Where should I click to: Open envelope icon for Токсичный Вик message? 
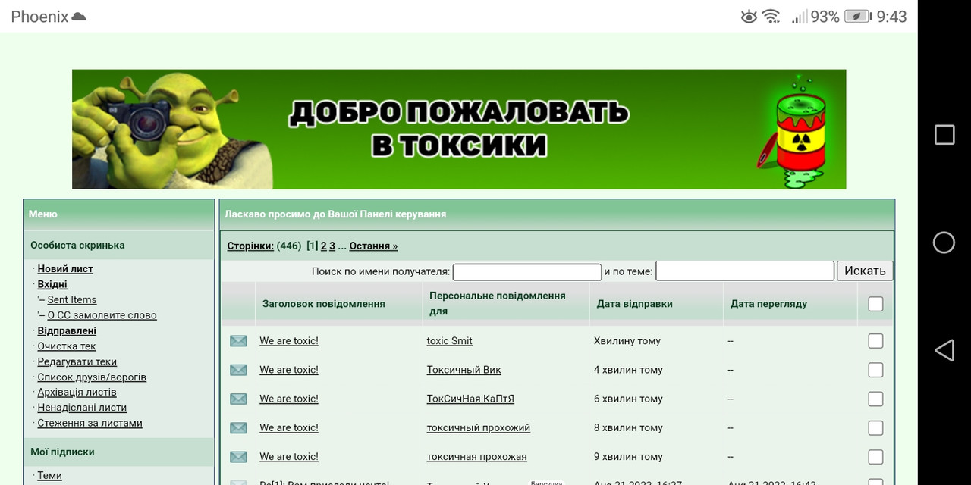(x=238, y=370)
